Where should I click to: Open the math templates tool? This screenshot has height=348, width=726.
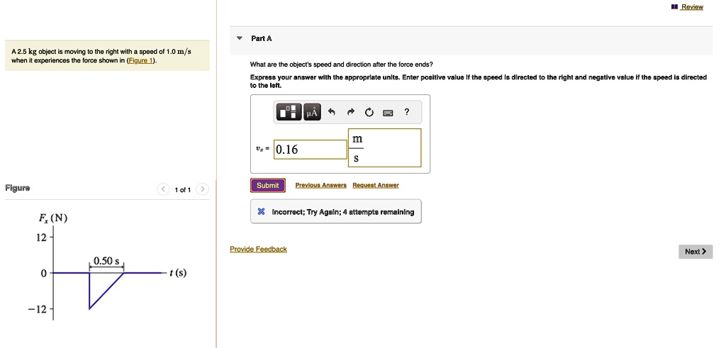pyautogui.click(x=289, y=112)
